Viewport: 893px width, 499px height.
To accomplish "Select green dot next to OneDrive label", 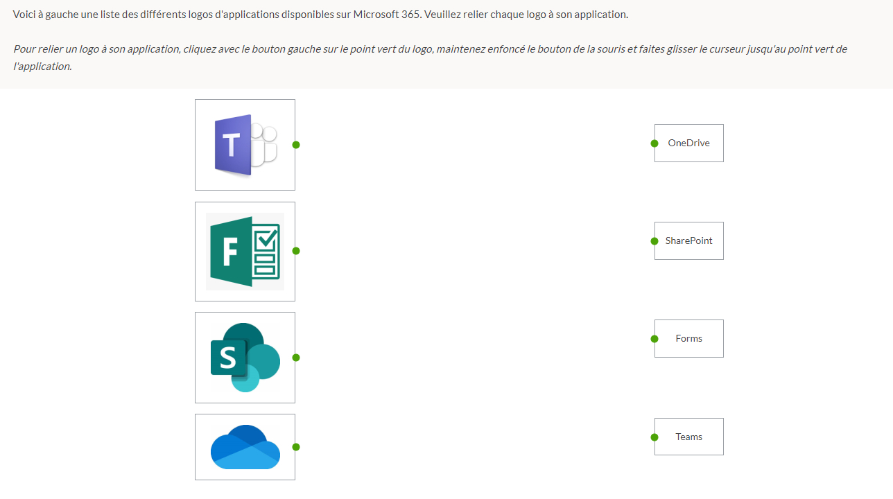I will [x=654, y=143].
